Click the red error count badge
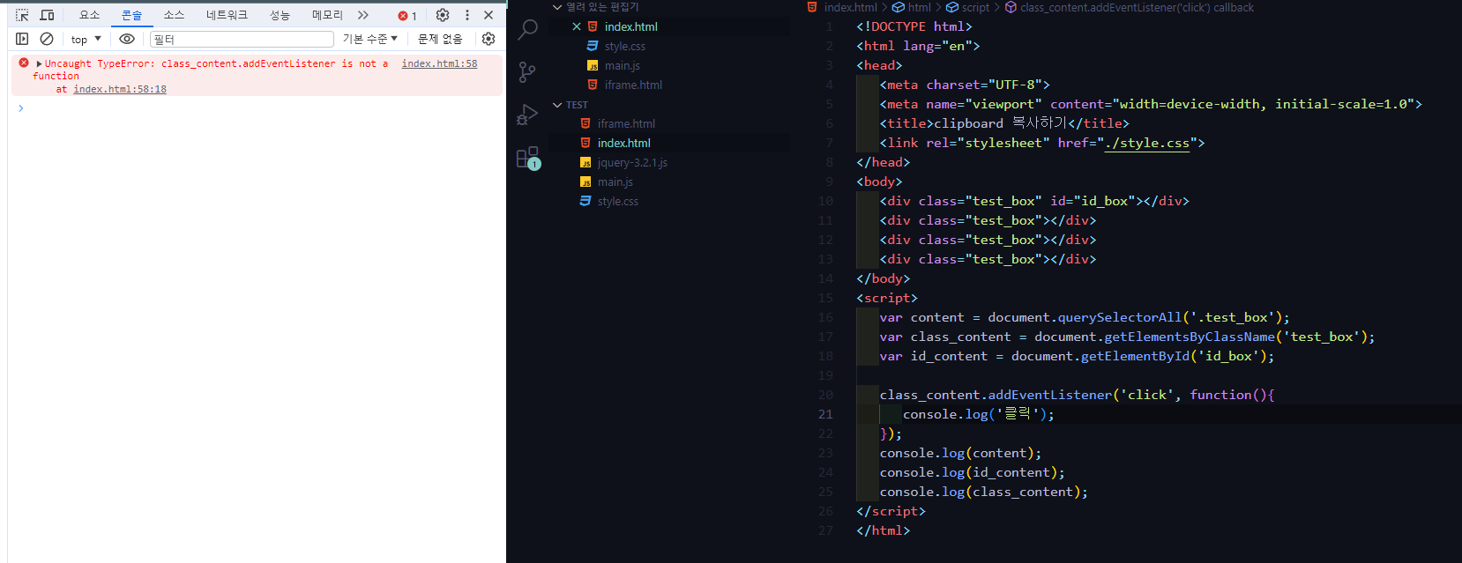 [x=407, y=16]
